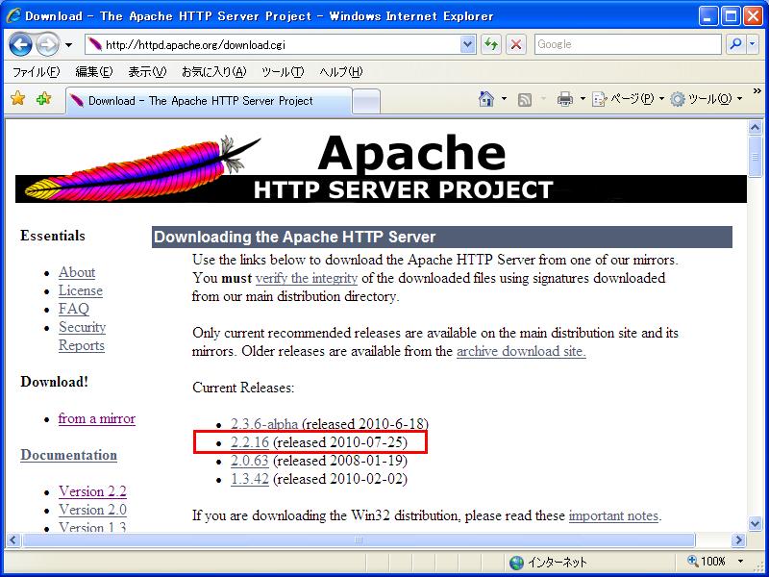769x577 pixels.
Task: Click Add to Favorites star-plus icon
Action: pos(43,99)
